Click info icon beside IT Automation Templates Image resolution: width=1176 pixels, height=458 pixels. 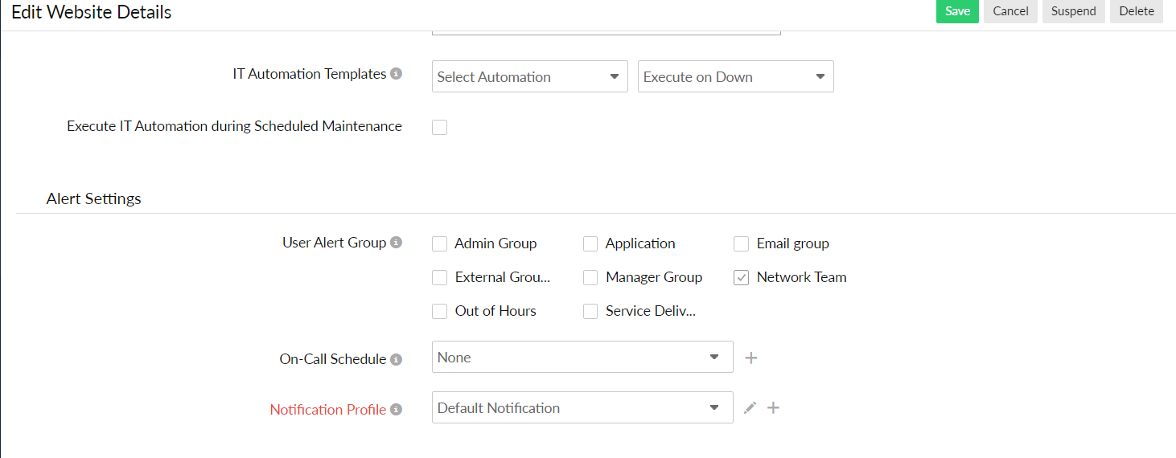pos(396,74)
